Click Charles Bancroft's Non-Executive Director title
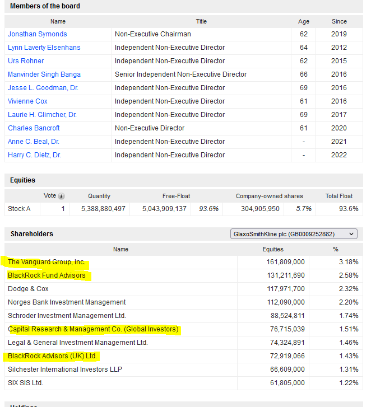Image resolution: width=371 pixels, height=407 pixels. (150, 128)
